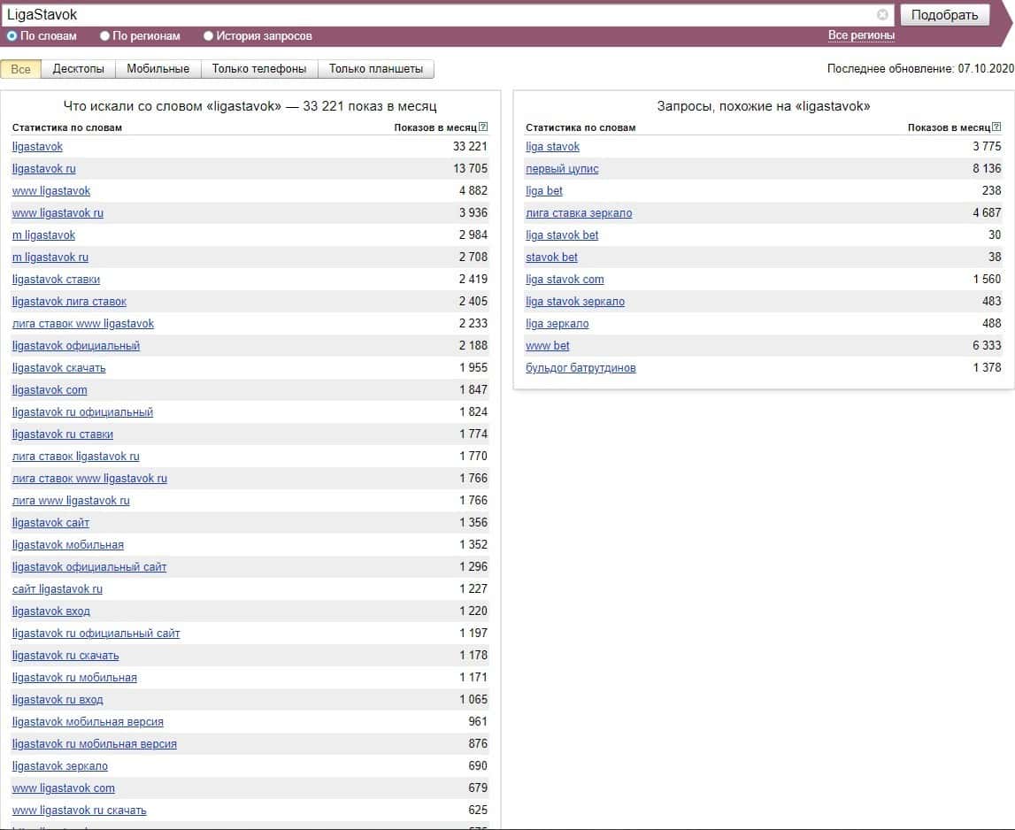Open the 'ligastavok ru' keyword link
Image resolution: width=1015 pixels, height=830 pixels.
[x=44, y=169]
